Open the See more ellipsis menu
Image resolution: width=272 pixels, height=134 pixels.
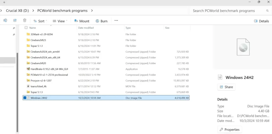pyautogui.click(x=116, y=21)
